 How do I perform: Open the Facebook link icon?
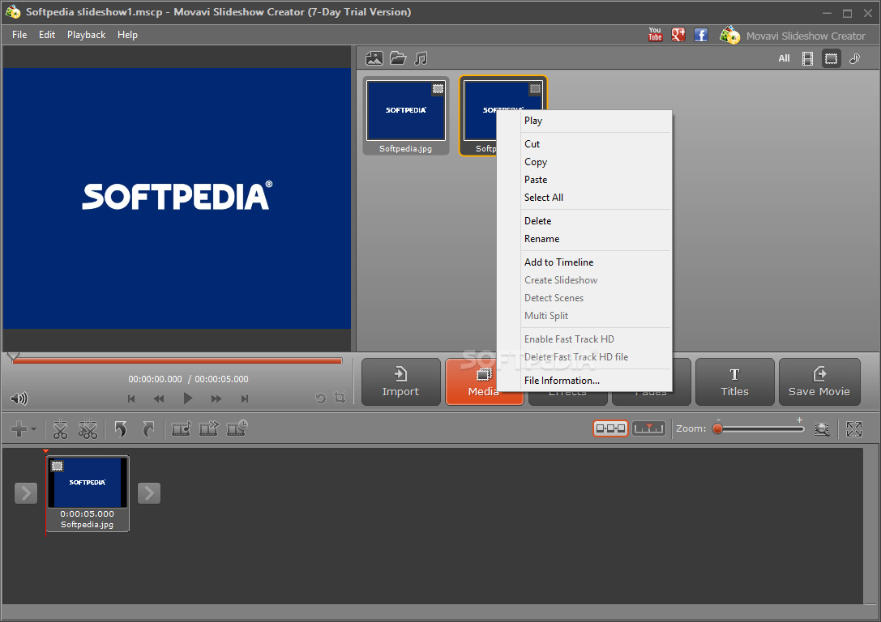(x=700, y=35)
